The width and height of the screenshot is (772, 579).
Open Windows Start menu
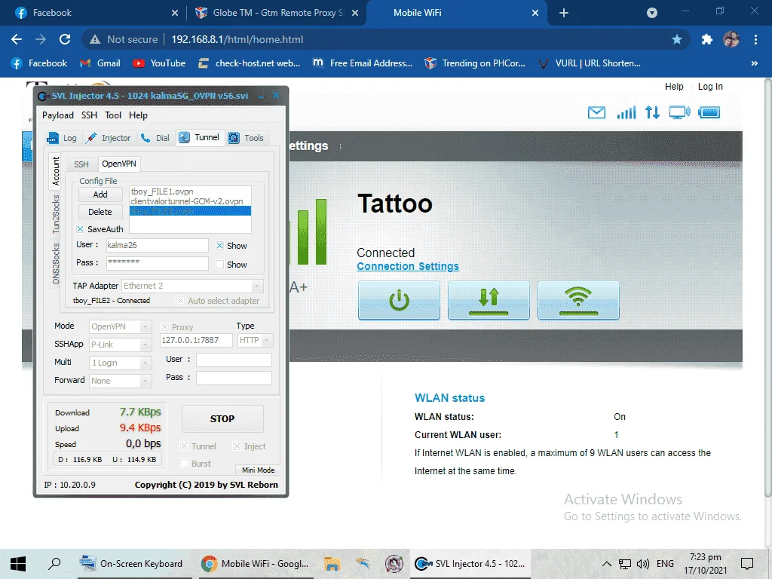[18, 564]
